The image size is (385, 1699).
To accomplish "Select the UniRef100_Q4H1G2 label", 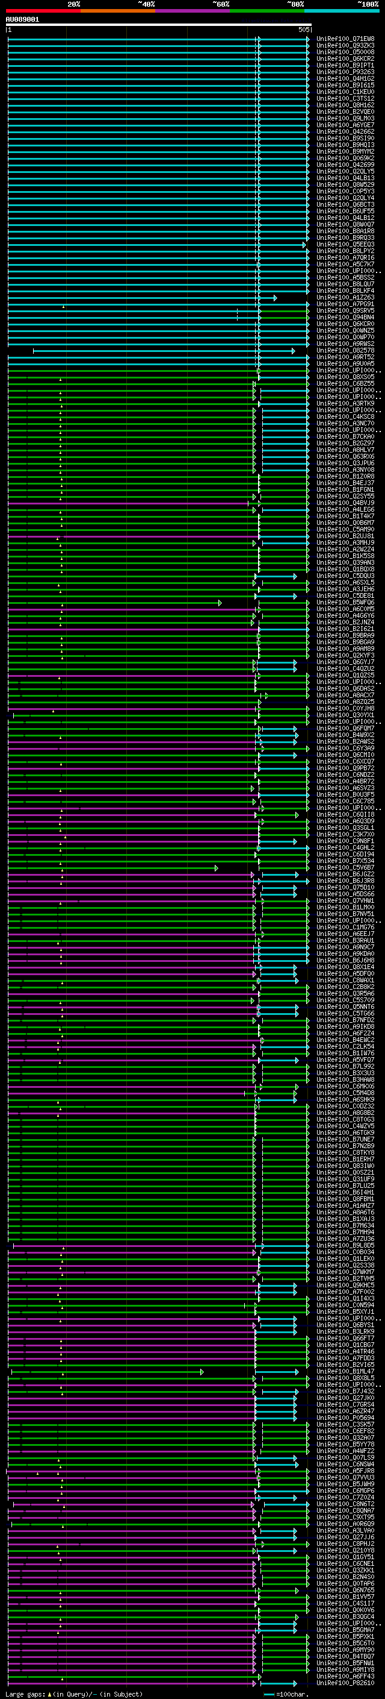I will 345,78.
